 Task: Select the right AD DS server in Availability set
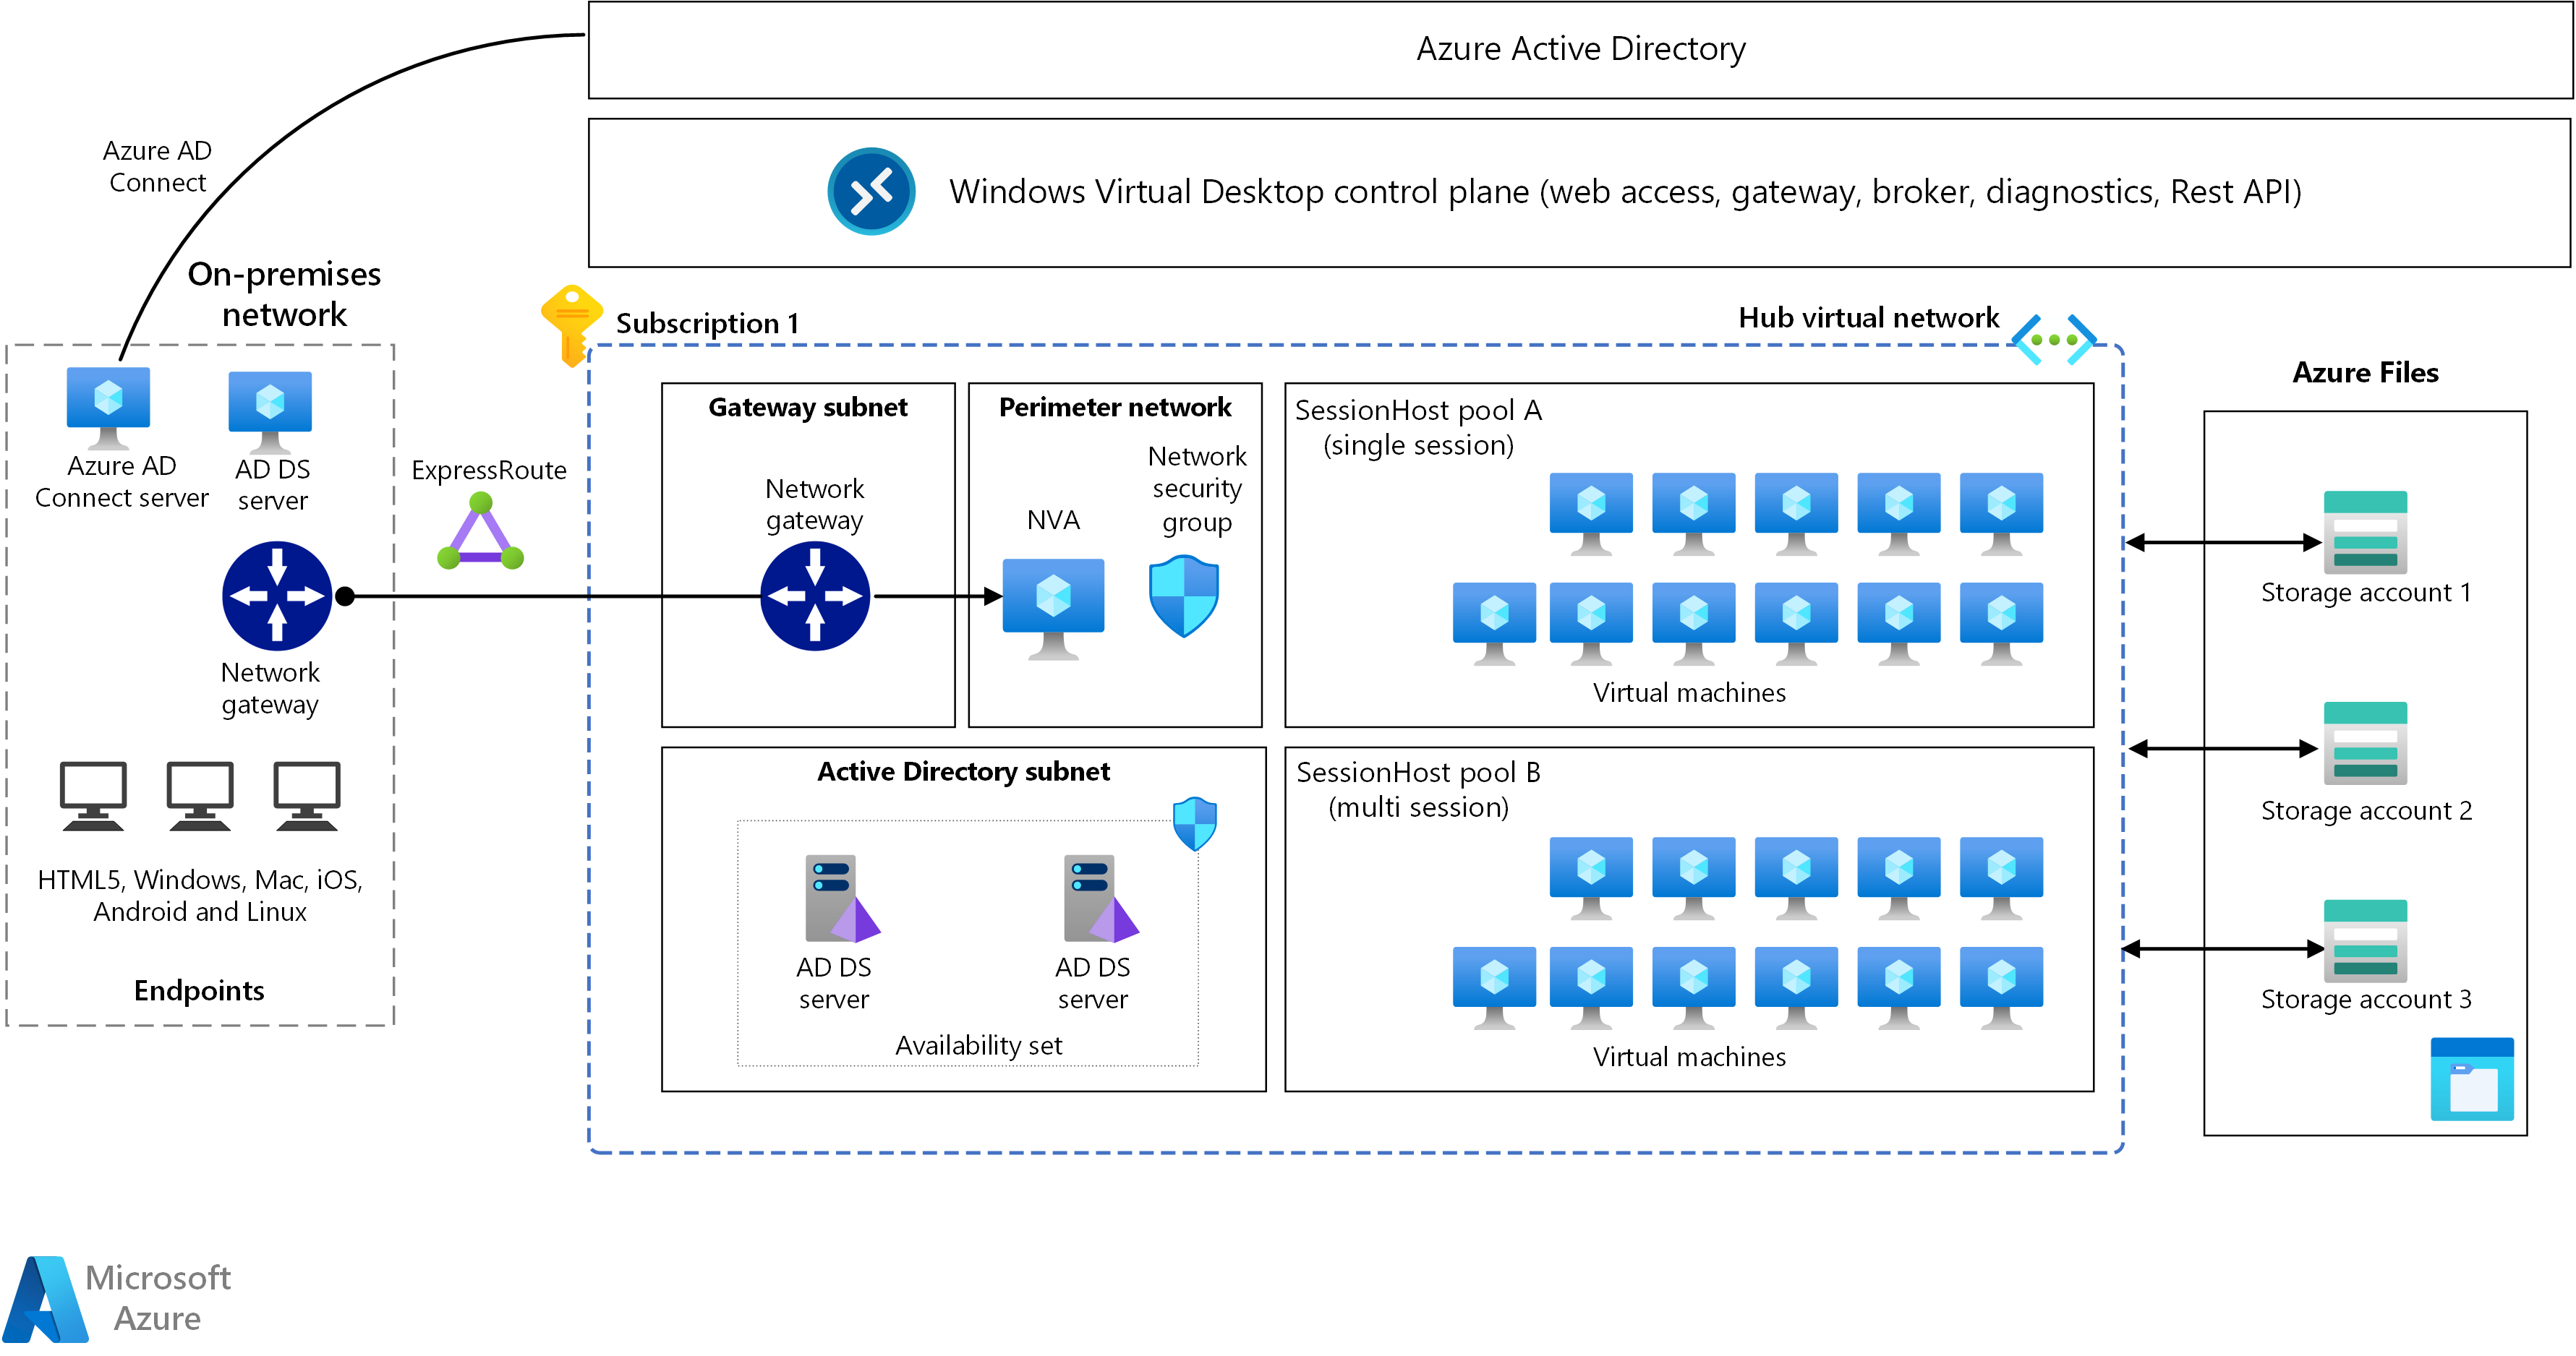click(x=1101, y=898)
